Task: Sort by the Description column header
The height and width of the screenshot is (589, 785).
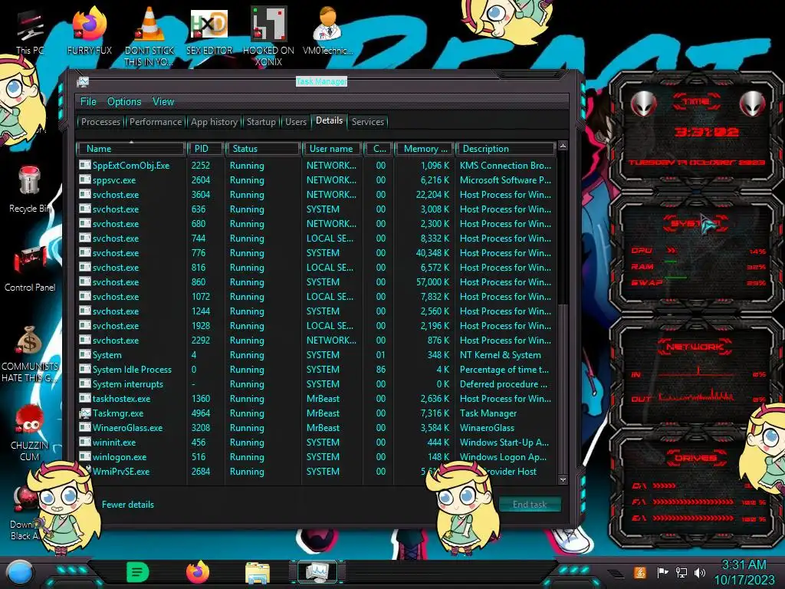Action: click(506, 149)
